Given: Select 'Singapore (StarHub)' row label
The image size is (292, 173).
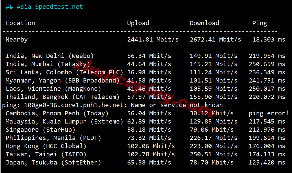Looking at the screenshot, I should (41, 129).
